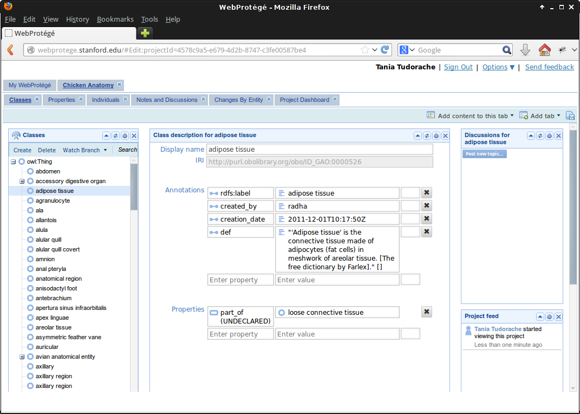Open the Classes panel settings gear
The image size is (580, 414).
coord(125,136)
